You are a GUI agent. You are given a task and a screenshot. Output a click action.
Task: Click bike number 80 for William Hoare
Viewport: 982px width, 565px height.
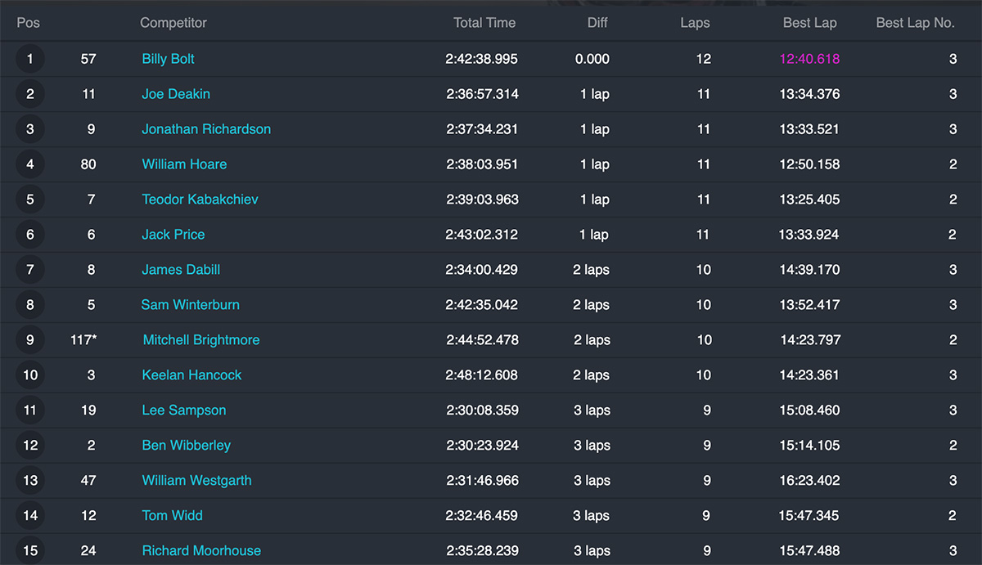[88, 164]
